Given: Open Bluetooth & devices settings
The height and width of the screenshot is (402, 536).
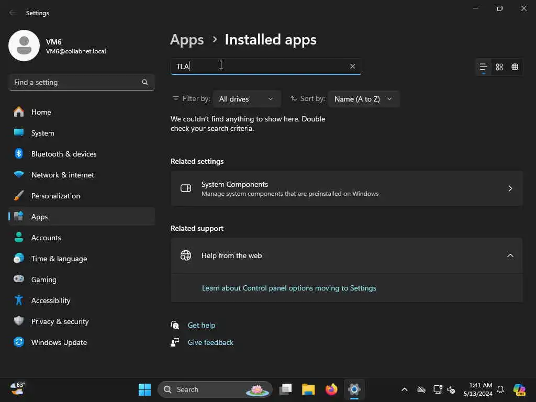Looking at the screenshot, I should click(x=64, y=154).
